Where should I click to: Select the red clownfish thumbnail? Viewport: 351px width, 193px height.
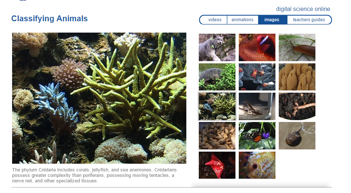tap(257, 47)
